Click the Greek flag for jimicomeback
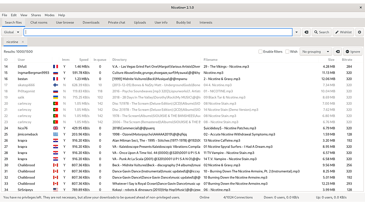Screen dimensions: 365x205 56,134
